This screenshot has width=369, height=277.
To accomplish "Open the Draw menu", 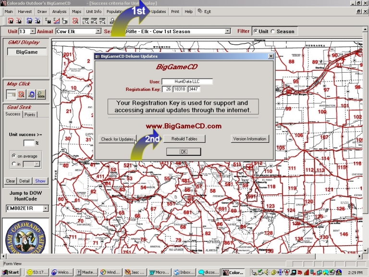I will click(42, 12).
